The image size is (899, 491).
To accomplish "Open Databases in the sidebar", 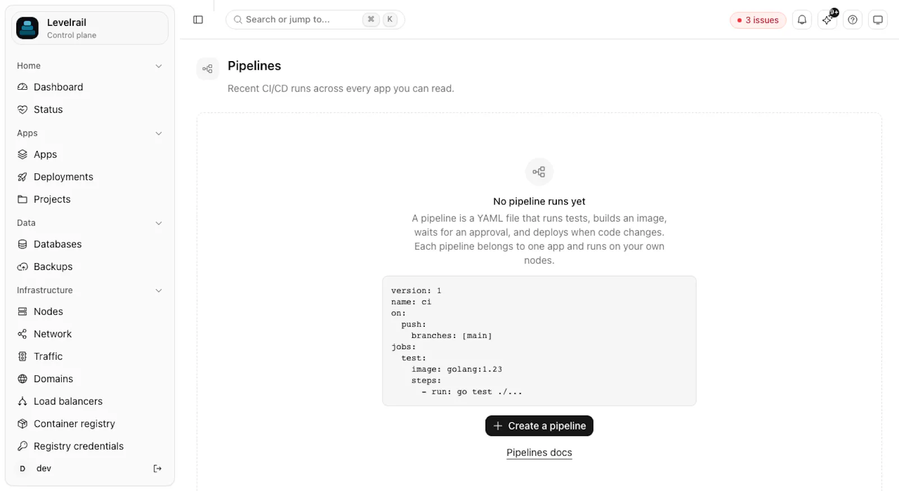I will [x=90, y=244].
